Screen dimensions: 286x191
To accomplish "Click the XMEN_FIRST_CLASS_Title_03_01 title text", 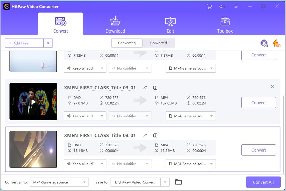I will tap(100, 88).
